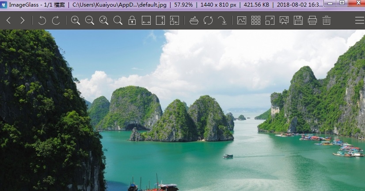The width and height of the screenshot is (365, 191).
Task: Scale the image to fit width
Action: (146, 20)
